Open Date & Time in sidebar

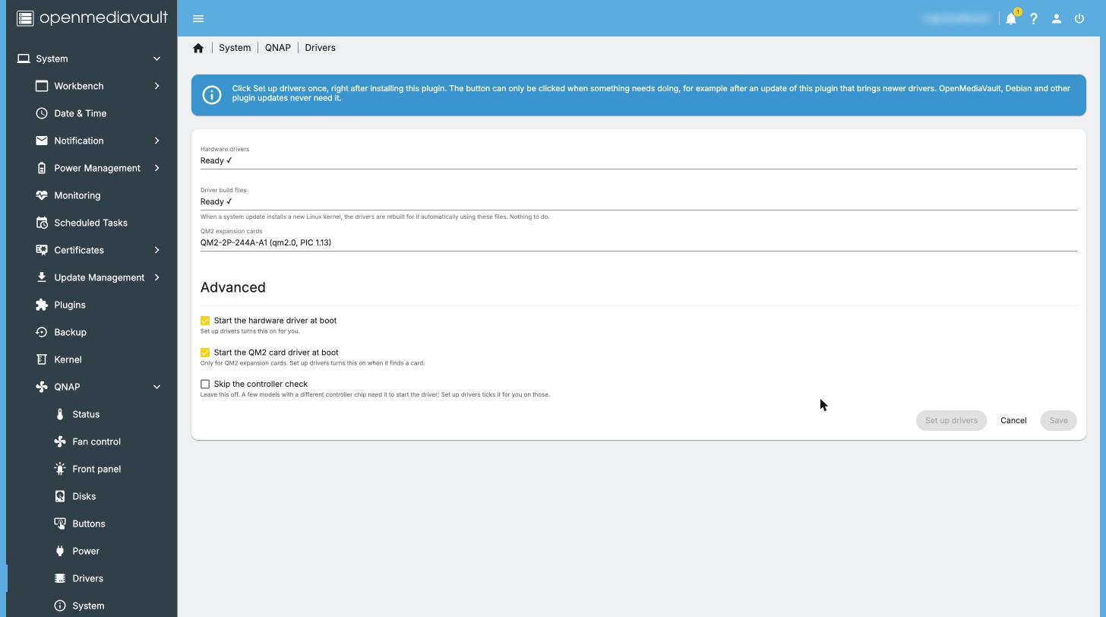coord(92,113)
